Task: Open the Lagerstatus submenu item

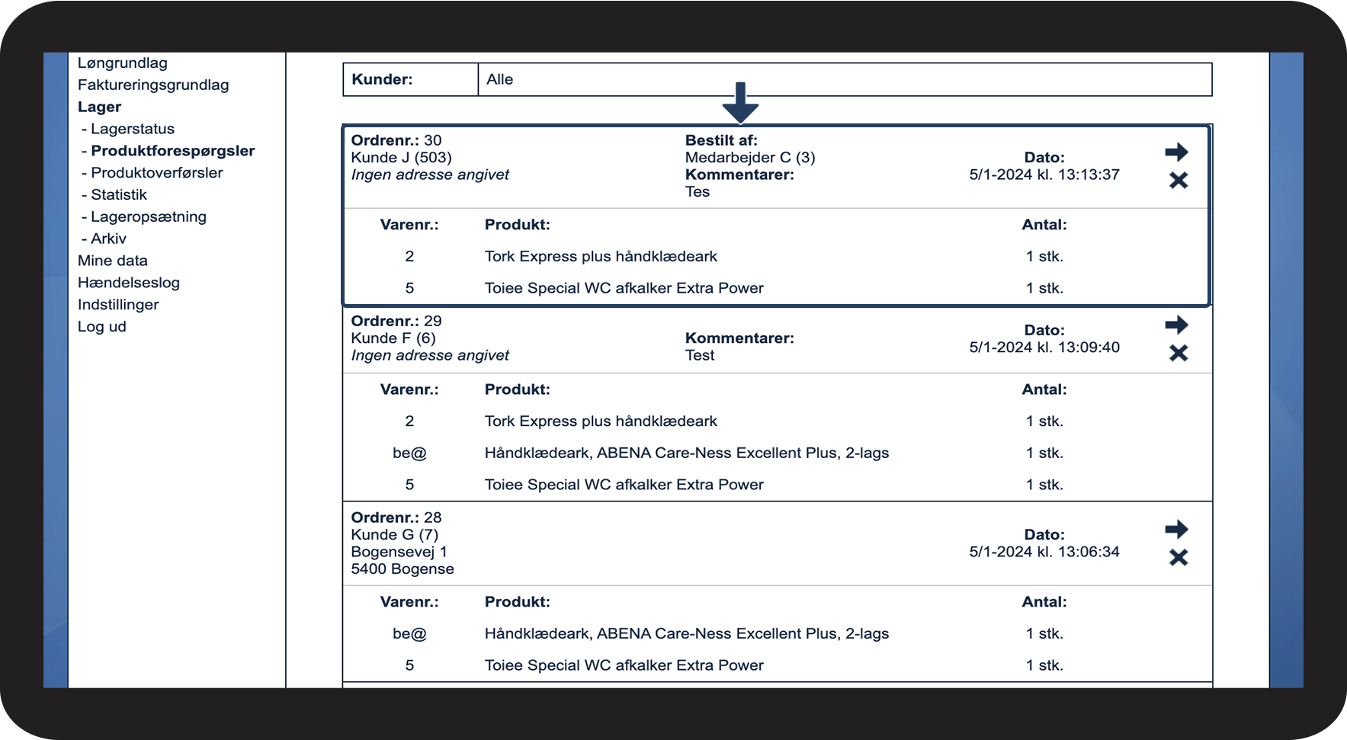Action: pyautogui.click(x=133, y=130)
